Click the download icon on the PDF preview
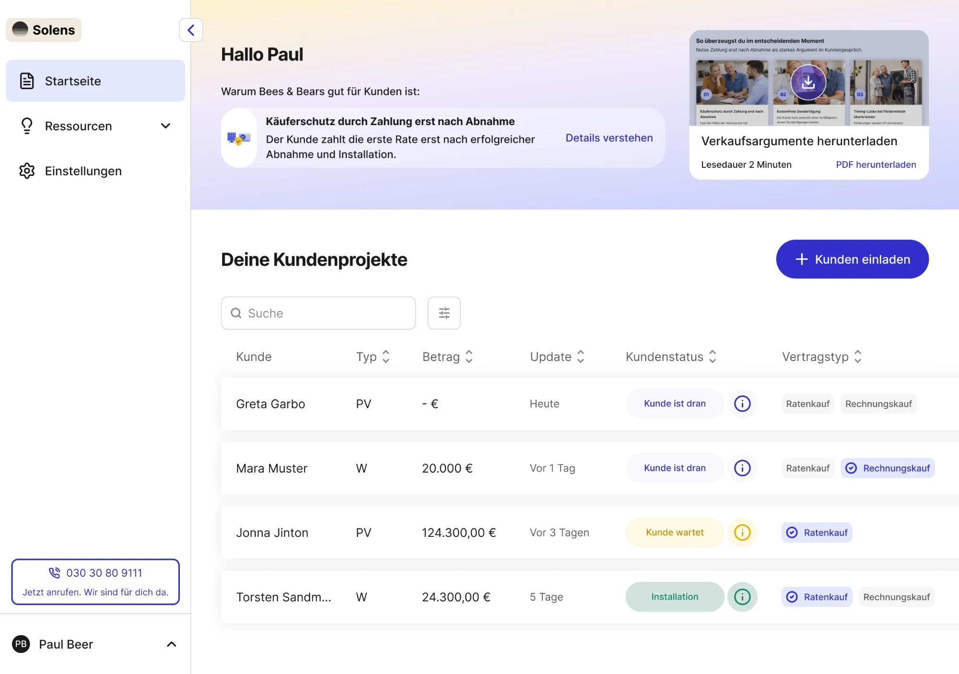 808,82
